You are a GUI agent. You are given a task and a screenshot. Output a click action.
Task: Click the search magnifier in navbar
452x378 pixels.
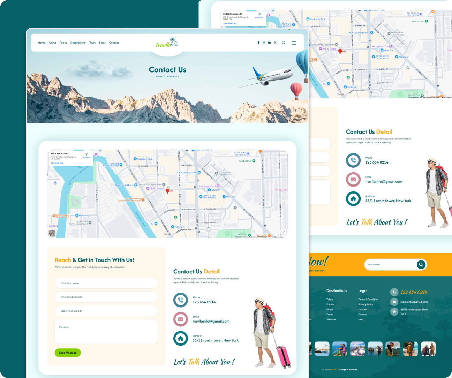(284, 43)
